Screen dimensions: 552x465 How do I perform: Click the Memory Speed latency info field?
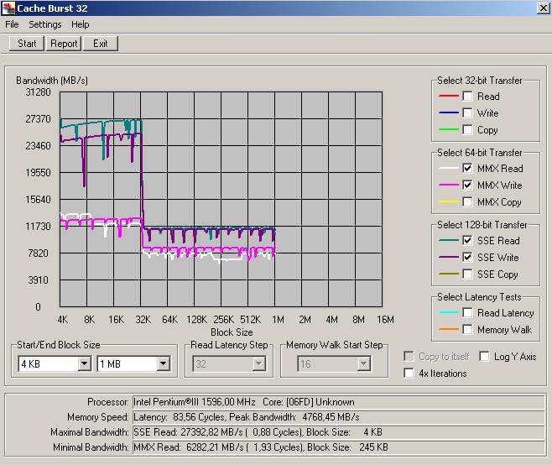point(339,417)
